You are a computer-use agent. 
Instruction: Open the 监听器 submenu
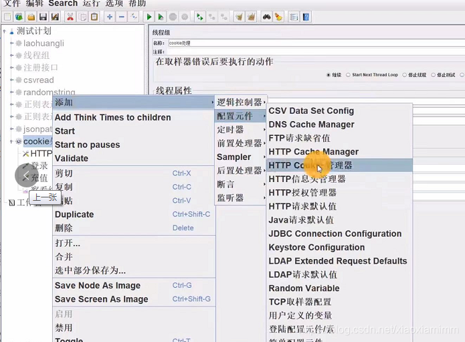(240, 198)
